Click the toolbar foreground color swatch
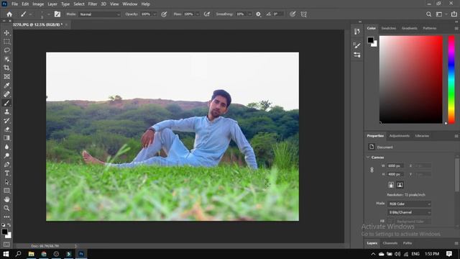 pos(4,232)
